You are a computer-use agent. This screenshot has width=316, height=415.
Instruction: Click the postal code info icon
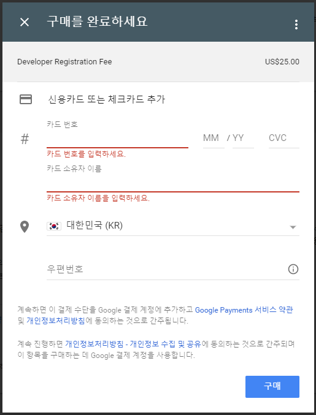[293, 269]
